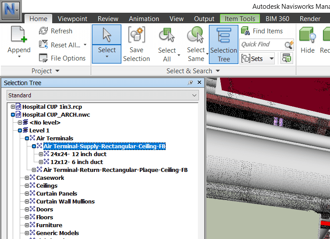Switch to the Output ribbon tab
This screenshot has height=239, width=330.
[204, 19]
